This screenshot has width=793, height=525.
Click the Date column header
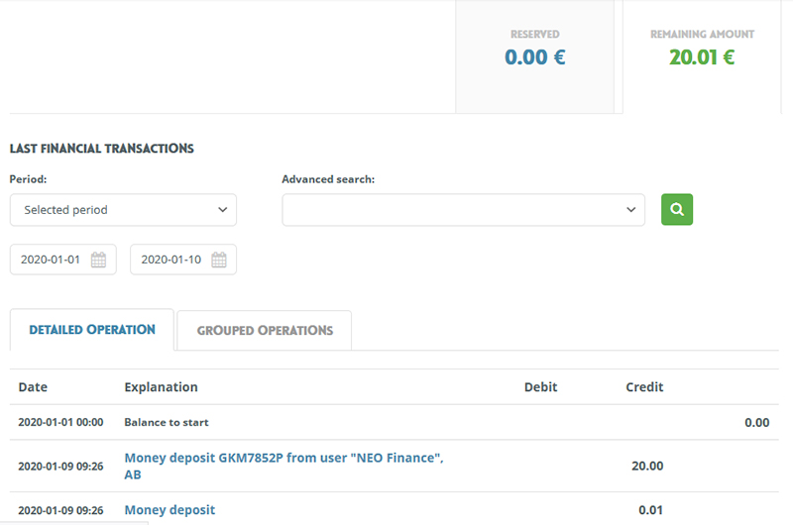click(33, 387)
